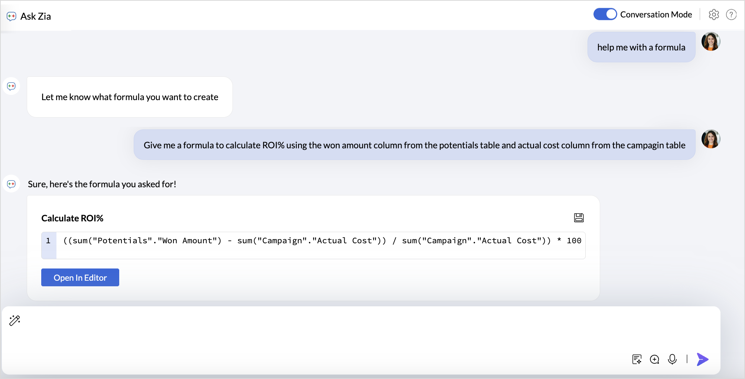Click the magic wand icon
This screenshot has width=745, height=379.
pos(15,320)
